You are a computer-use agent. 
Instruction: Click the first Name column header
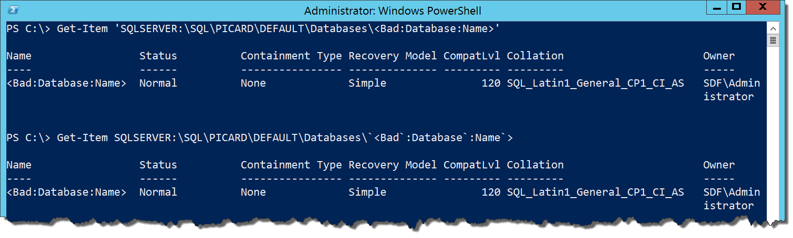(19, 56)
